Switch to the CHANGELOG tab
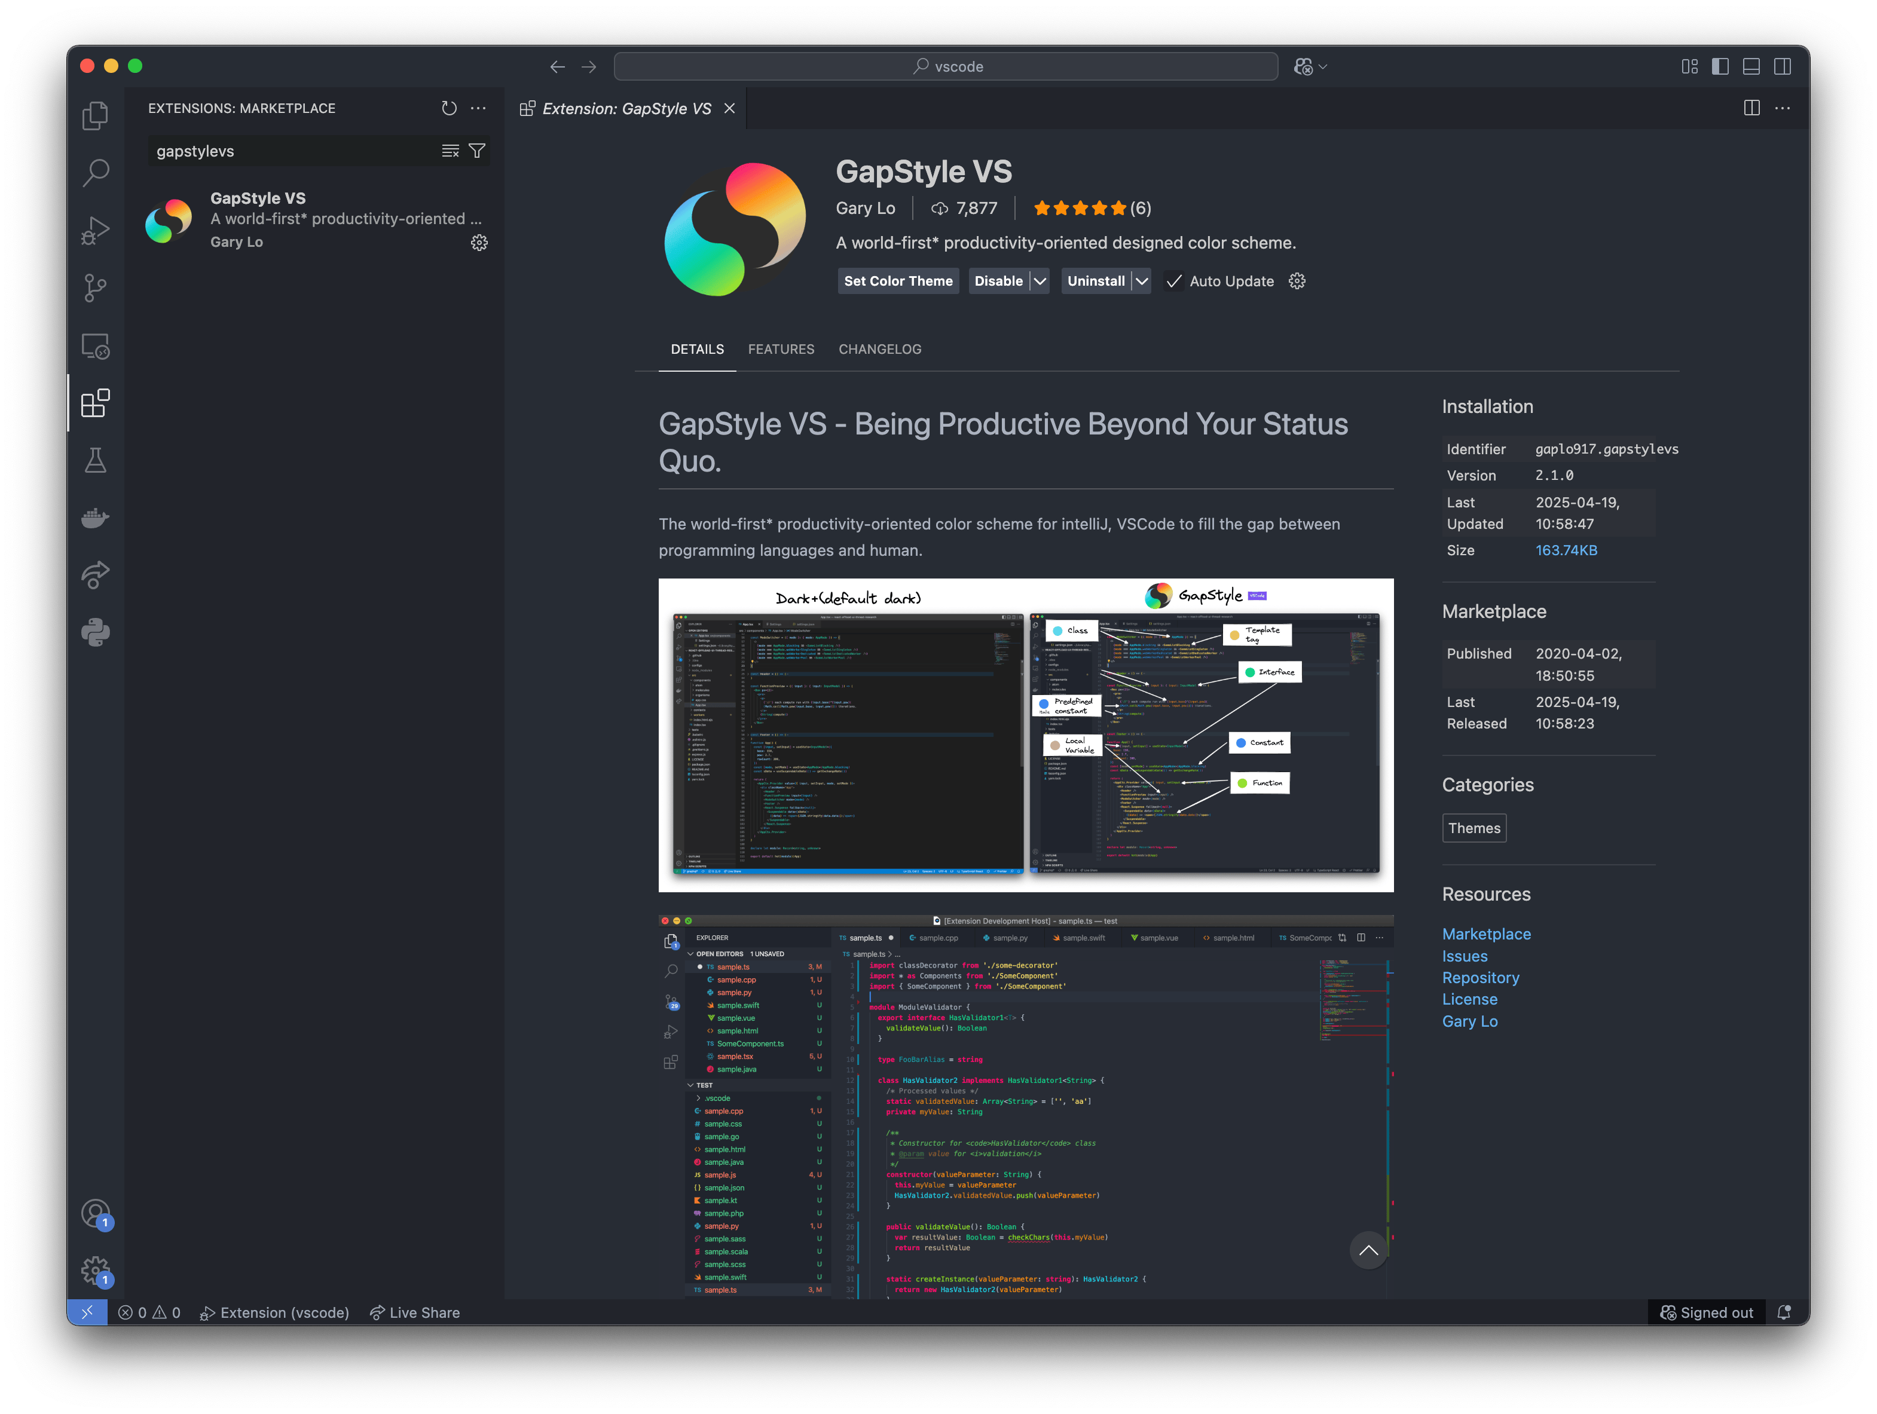This screenshot has width=1877, height=1414. click(x=879, y=350)
